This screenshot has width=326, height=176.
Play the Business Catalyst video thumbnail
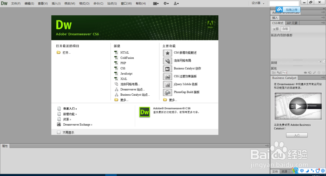(x=298, y=106)
